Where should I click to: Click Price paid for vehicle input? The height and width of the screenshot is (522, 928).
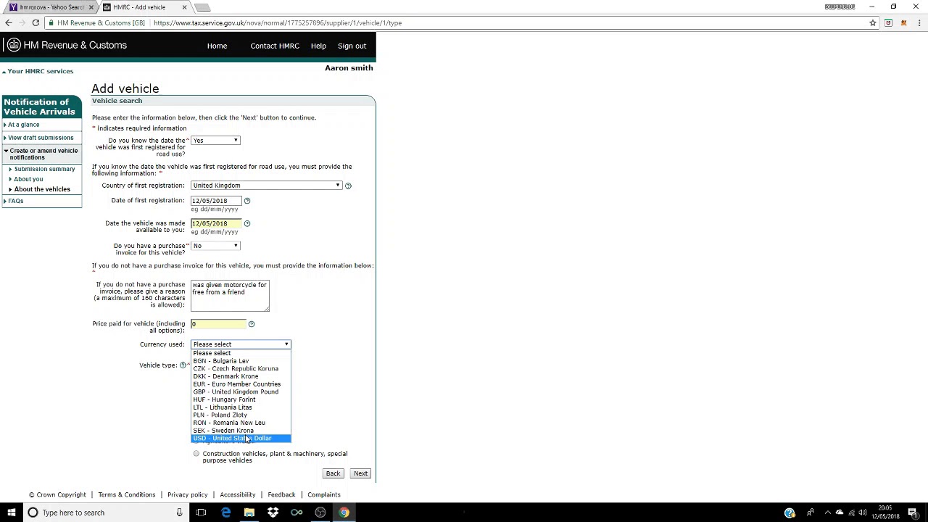click(218, 324)
